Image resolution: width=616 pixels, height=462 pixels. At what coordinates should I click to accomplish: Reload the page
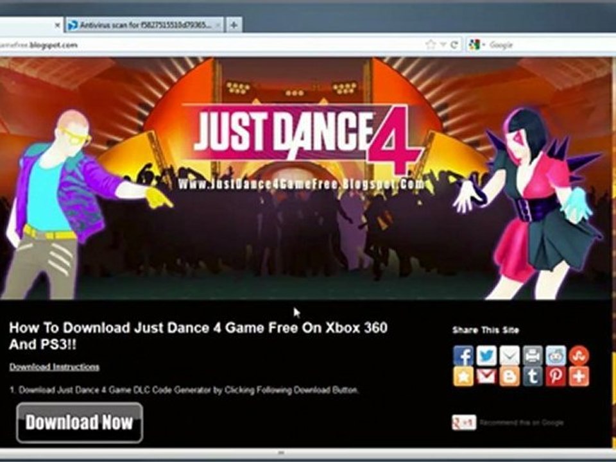454,44
